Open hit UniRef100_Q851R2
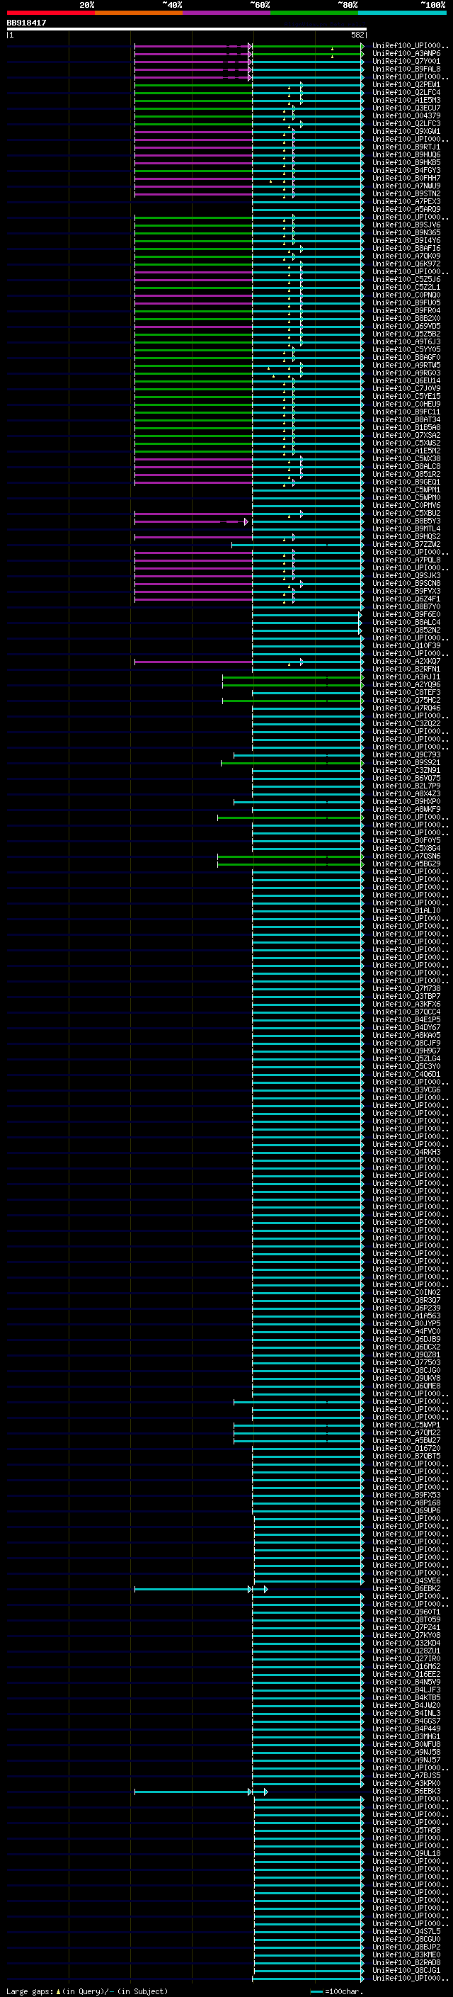 [406, 475]
